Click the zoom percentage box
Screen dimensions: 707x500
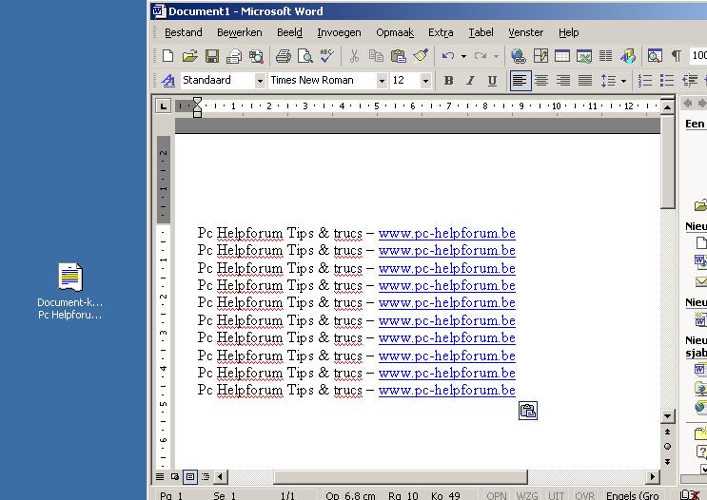(x=698, y=55)
